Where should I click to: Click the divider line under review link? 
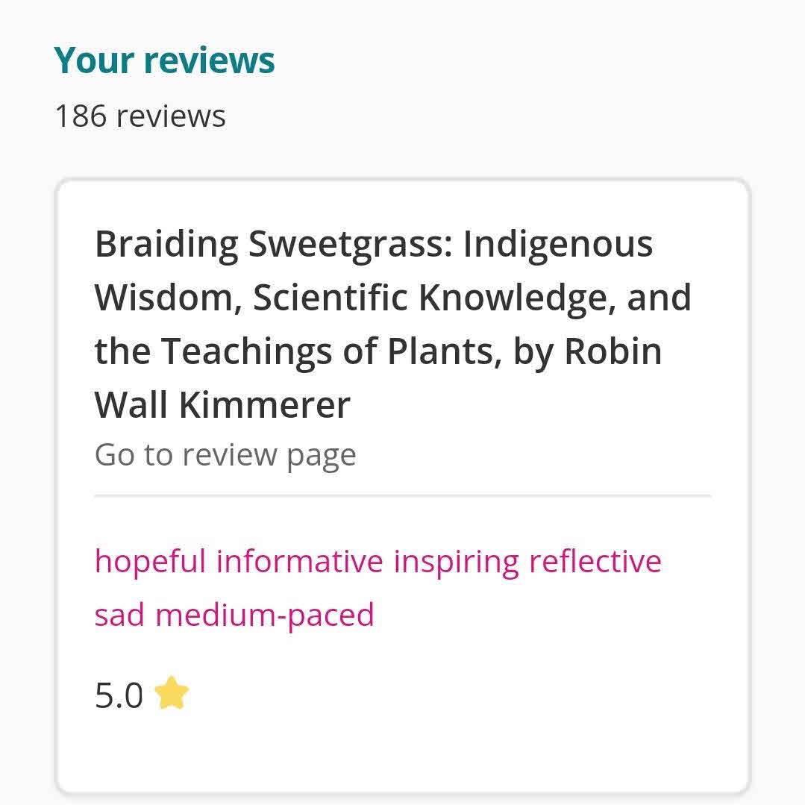tap(402, 495)
